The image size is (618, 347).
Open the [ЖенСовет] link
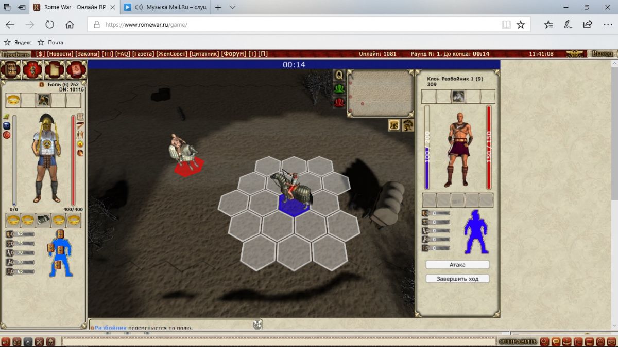(172, 53)
